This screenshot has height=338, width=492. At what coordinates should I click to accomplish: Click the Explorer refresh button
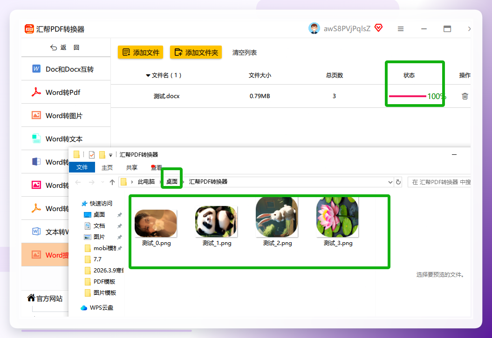tap(398, 182)
